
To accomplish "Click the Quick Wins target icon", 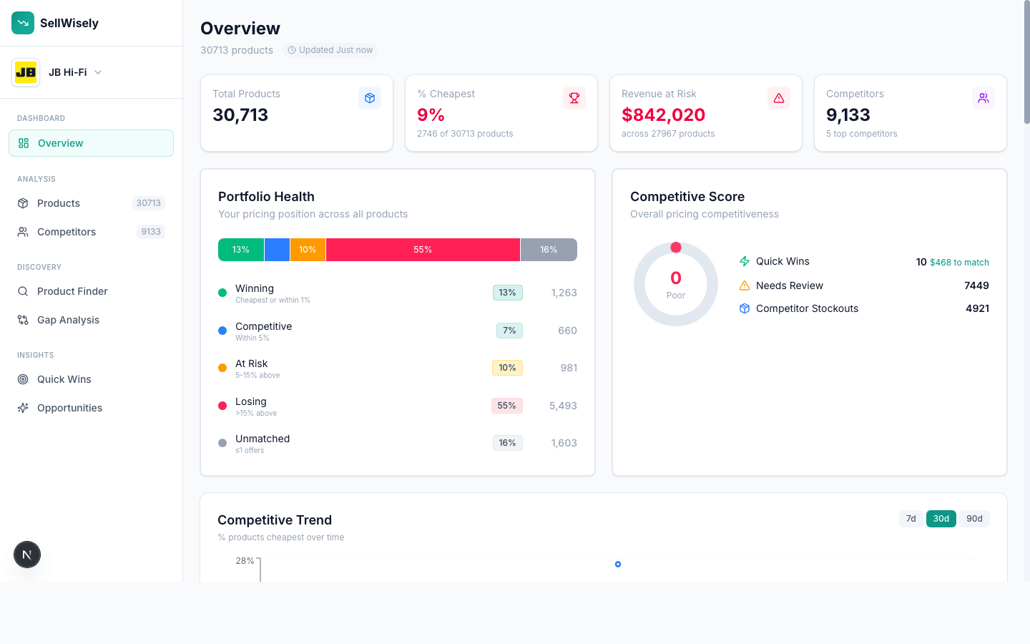I will [23, 379].
